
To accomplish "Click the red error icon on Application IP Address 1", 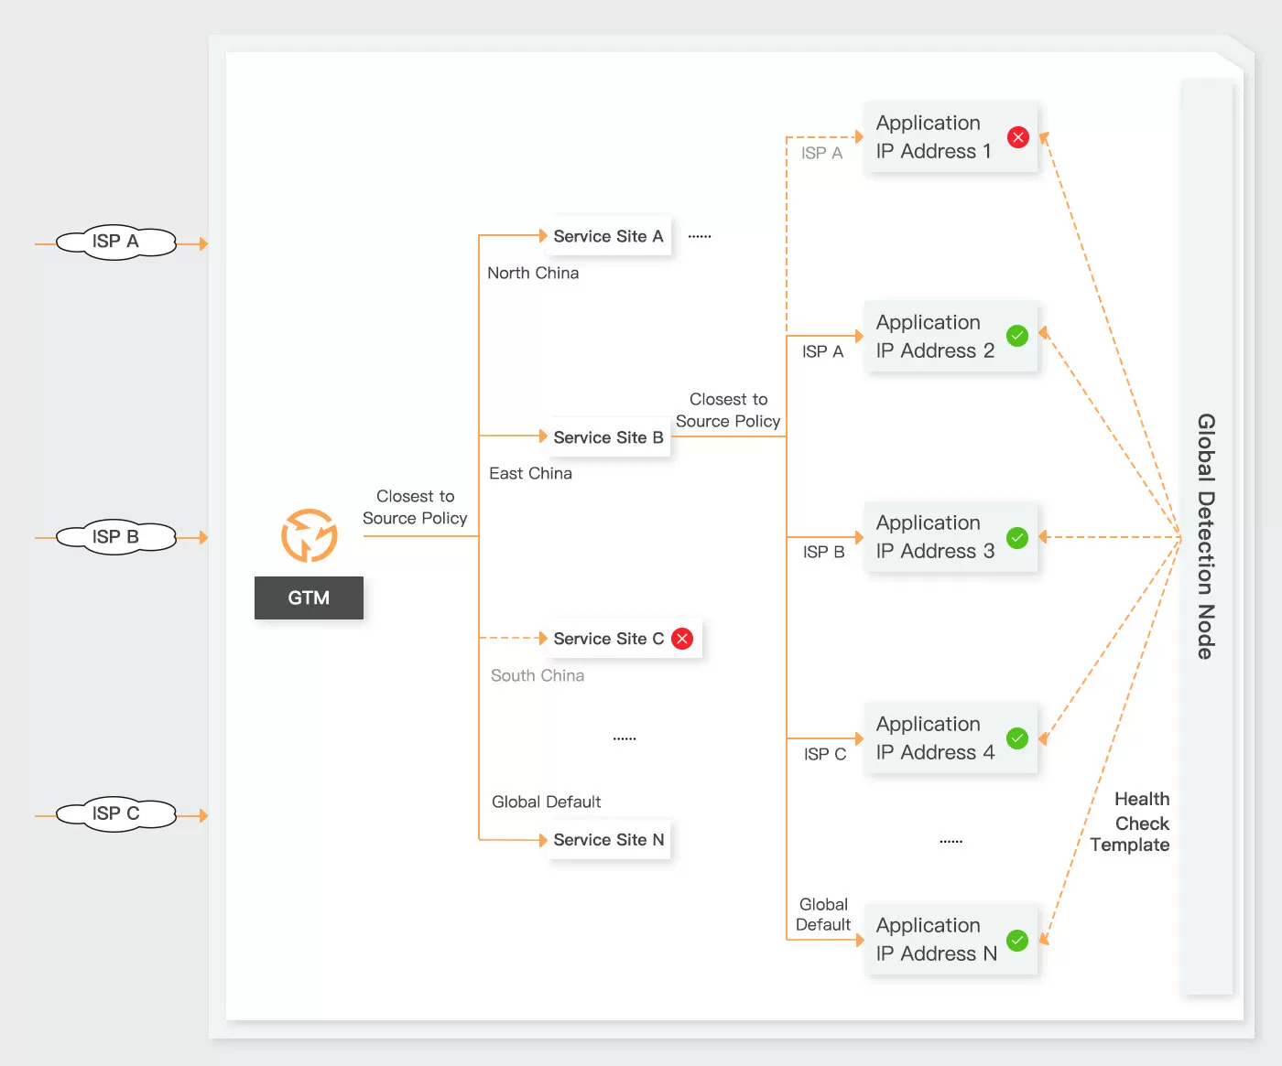I will [1017, 137].
